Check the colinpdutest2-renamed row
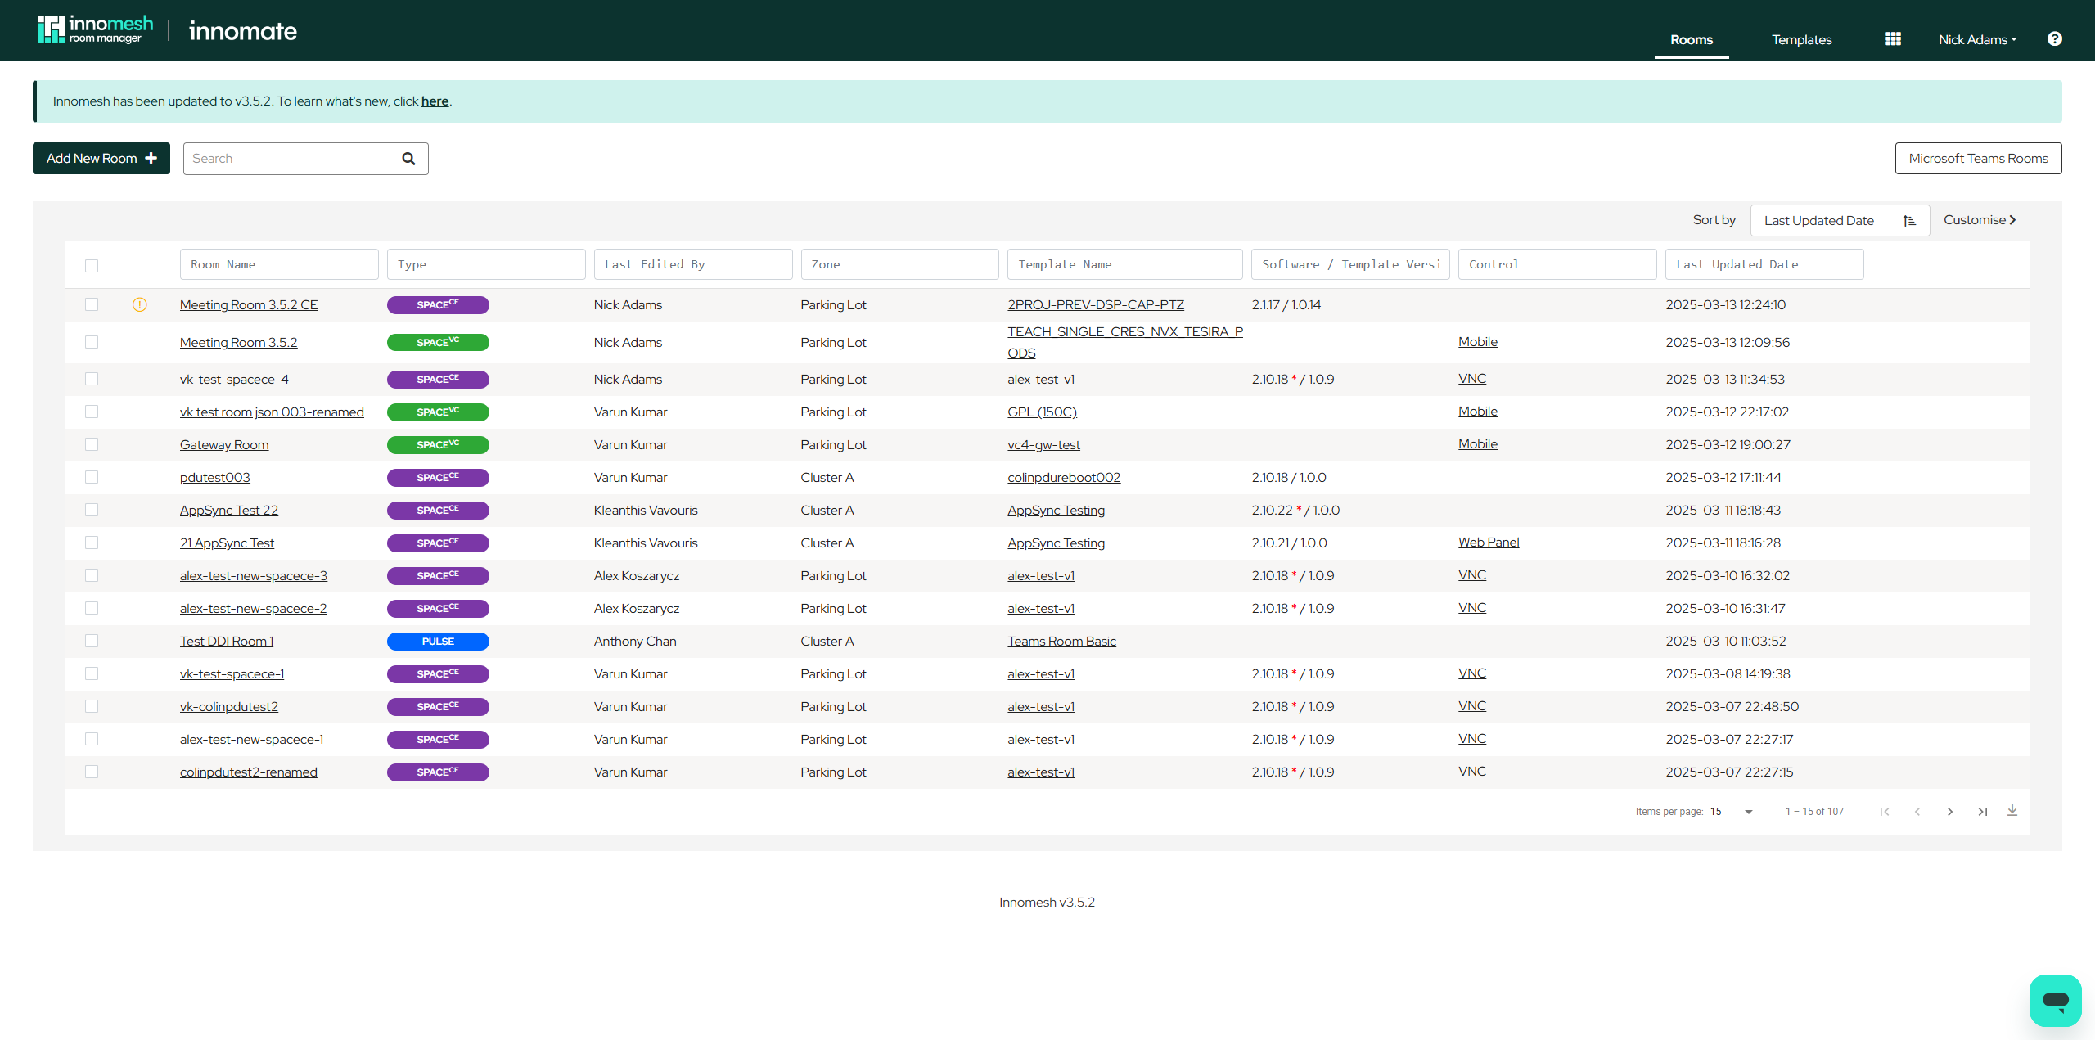Image resolution: width=2095 pixels, height=1040 pixels. point(92,772)
